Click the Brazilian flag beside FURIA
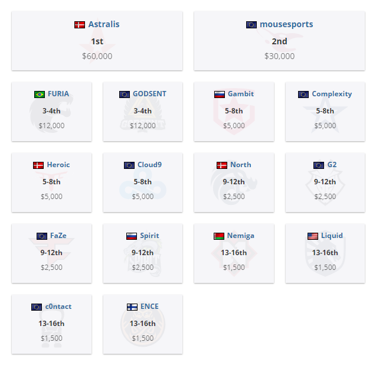The image size is (376, 365). tap(40, 94)
